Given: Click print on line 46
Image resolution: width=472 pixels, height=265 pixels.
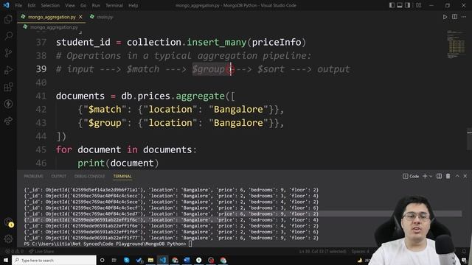Looking at the screenshot, I should click(91, 163).
